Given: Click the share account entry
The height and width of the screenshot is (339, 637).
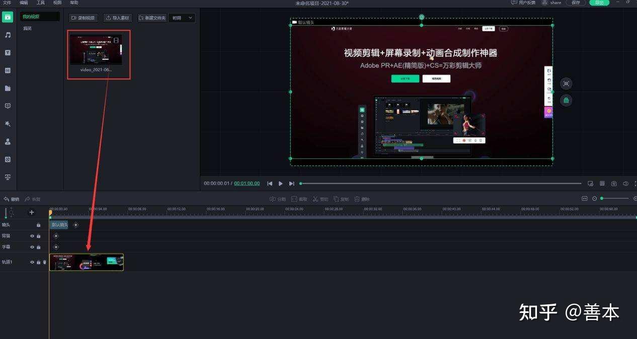Looking at the screenshot, I should tap(551, 3).
